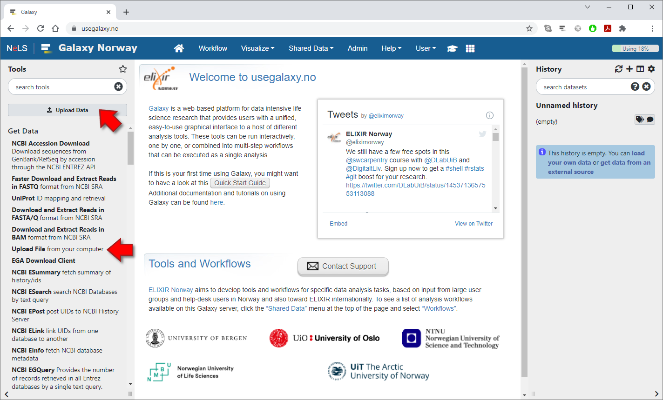
Task: Click the Home house icon in navbar
Action: click(x=179, y=48)
